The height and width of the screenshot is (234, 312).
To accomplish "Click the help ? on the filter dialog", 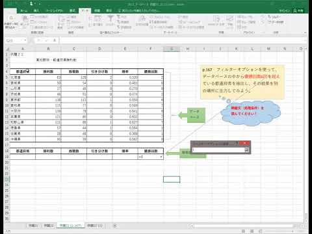I will (237, 143).
